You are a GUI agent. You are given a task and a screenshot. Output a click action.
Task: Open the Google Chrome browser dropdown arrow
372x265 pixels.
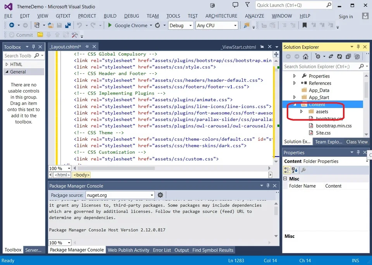pyautogui.click(x=151, y=26)
